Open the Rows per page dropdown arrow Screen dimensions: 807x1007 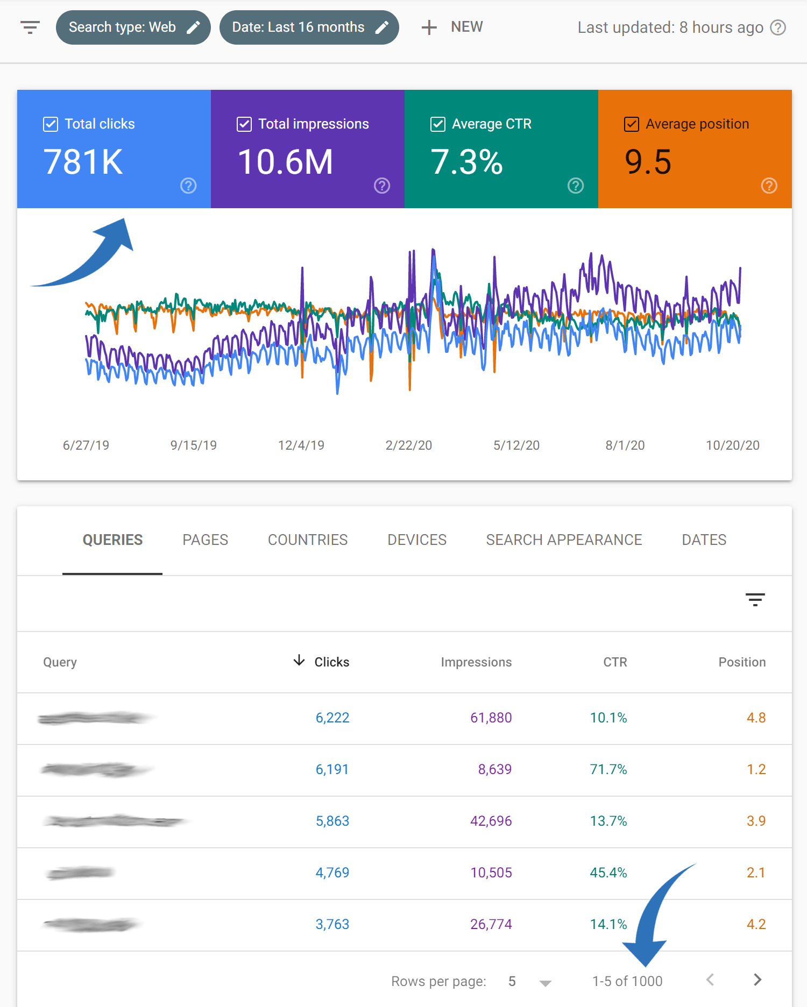[546, 983]
